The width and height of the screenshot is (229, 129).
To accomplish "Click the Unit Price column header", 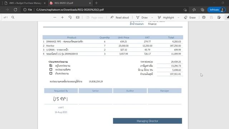I will [x=123, y=38].
